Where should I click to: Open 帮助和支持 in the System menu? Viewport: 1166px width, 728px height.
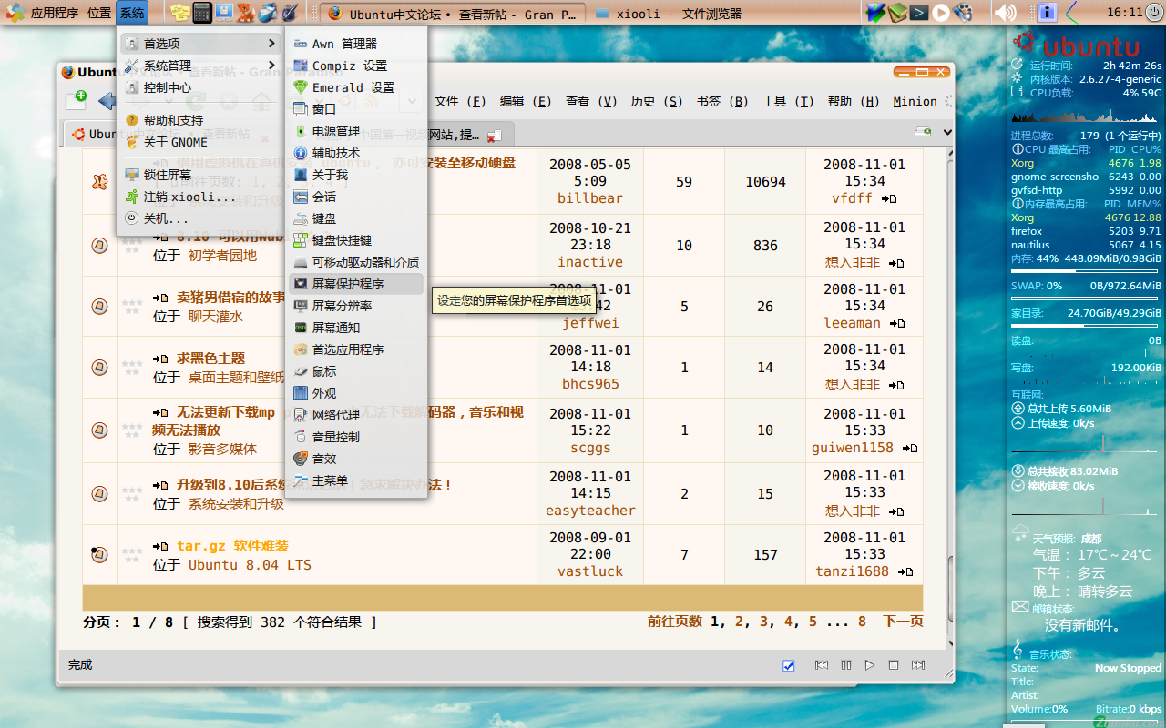[200, 120]
